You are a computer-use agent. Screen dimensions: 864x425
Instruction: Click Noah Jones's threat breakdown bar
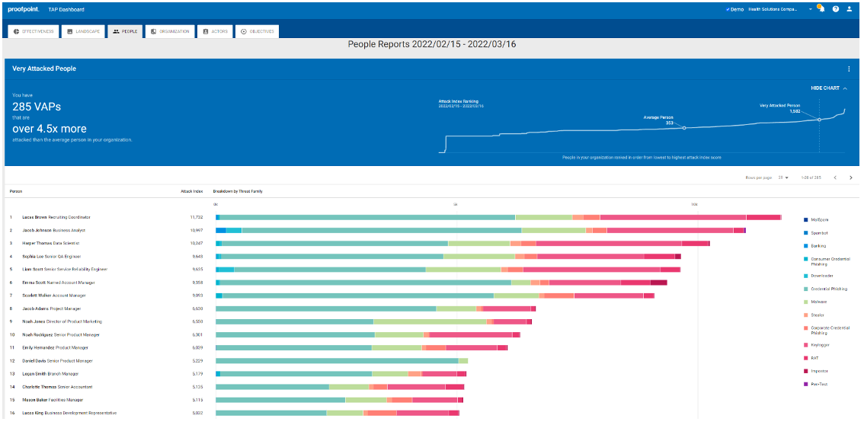click(x=373, y=321)
